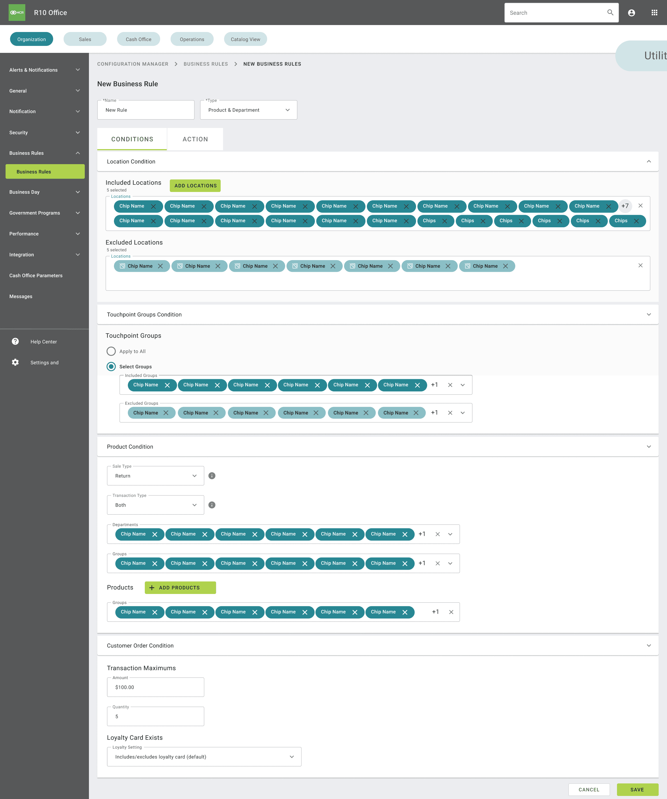Open the Cash Office top tab

tap(138, 39)
